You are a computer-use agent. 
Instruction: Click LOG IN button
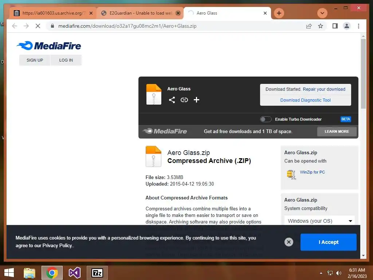[x=66, y=60]
